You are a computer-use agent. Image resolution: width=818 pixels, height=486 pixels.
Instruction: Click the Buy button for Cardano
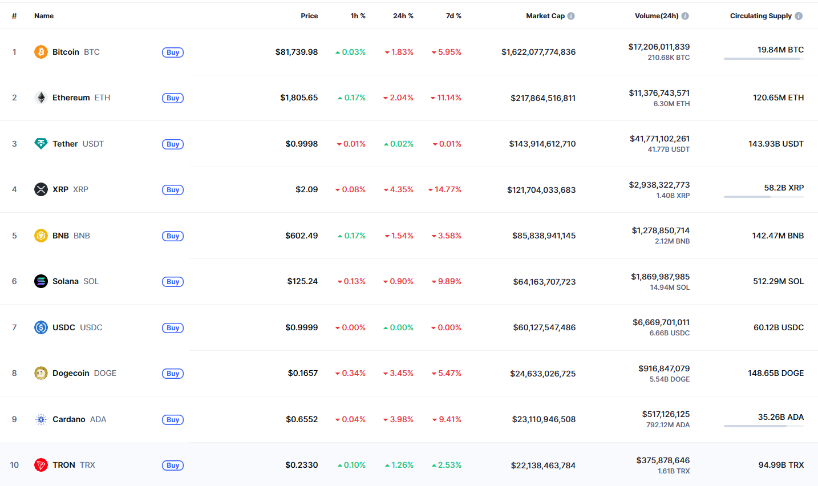tap(173, 420)
